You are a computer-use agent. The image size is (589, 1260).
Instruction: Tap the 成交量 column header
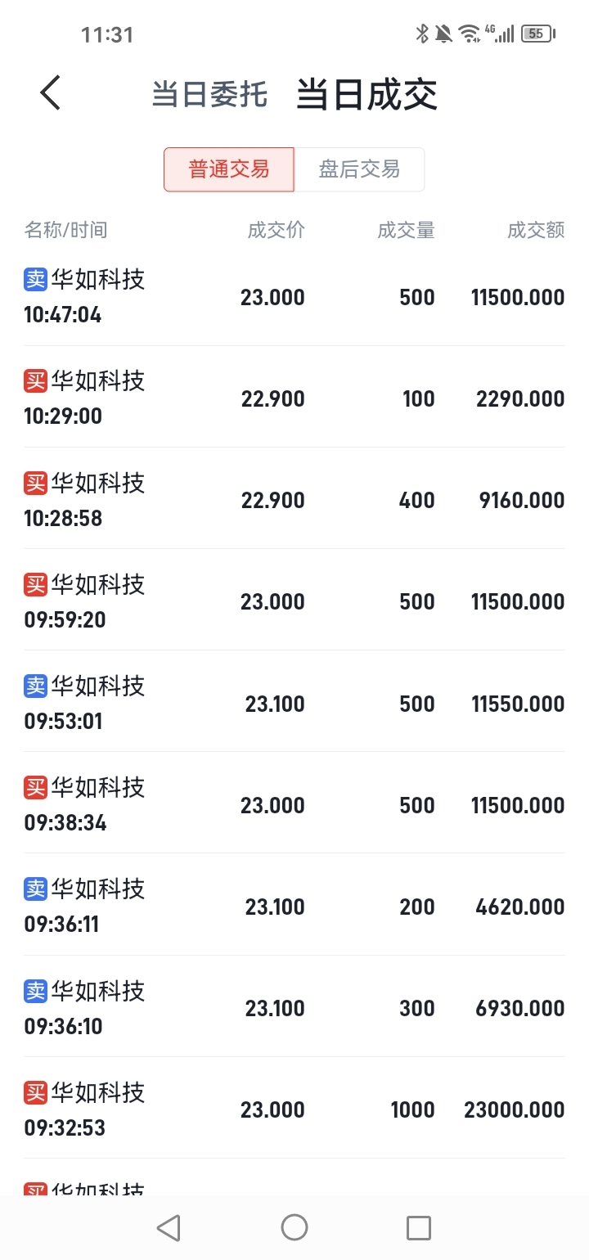click(x=406, y=230)
